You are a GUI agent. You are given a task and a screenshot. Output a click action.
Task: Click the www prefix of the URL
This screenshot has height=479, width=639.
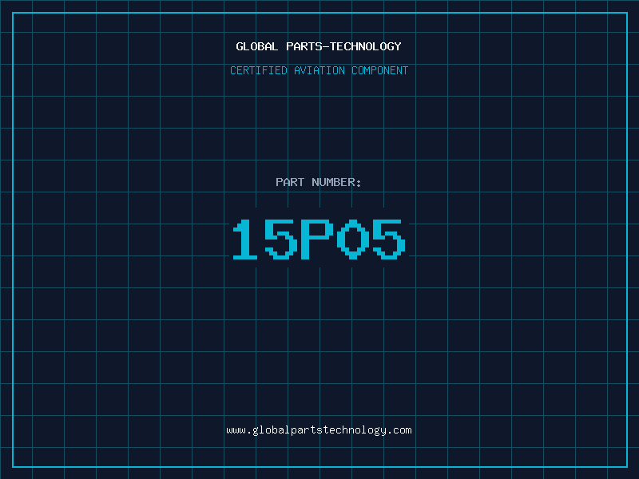[236, 430]
